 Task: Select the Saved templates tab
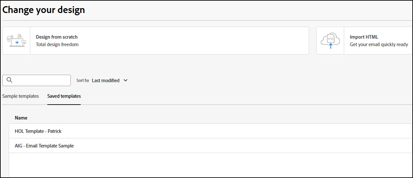pos(64,96)
